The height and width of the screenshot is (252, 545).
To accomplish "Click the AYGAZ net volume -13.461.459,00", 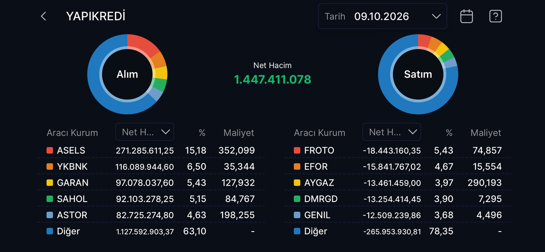I will pyautogui.click(x=392, y=183).
